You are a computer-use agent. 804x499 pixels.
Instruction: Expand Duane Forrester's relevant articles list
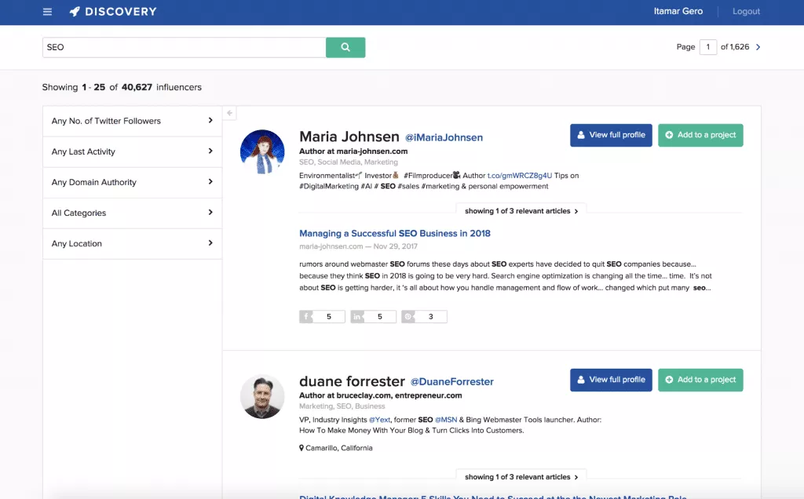pos(521,476)
